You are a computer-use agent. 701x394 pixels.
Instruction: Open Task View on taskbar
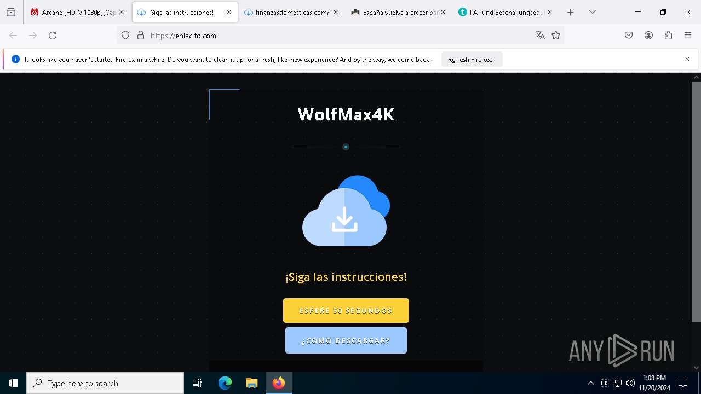197,383
